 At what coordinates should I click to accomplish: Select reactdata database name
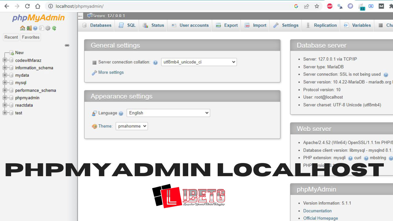[x=24, y=105]
